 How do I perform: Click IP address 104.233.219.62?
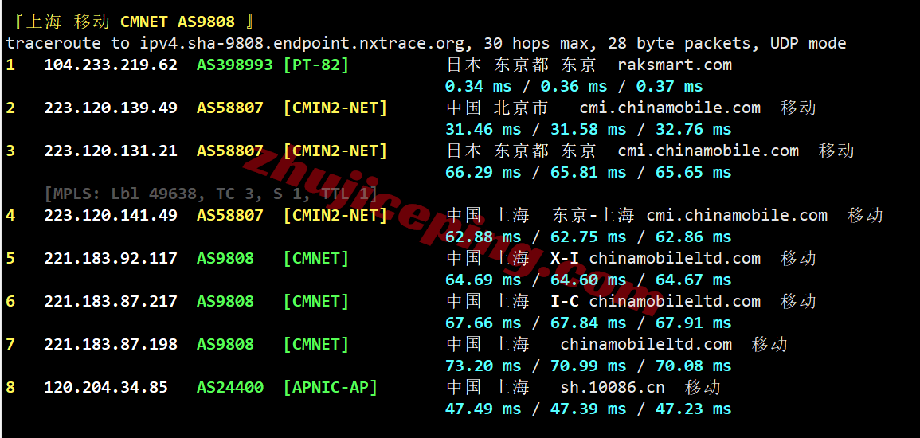(110, 65)
